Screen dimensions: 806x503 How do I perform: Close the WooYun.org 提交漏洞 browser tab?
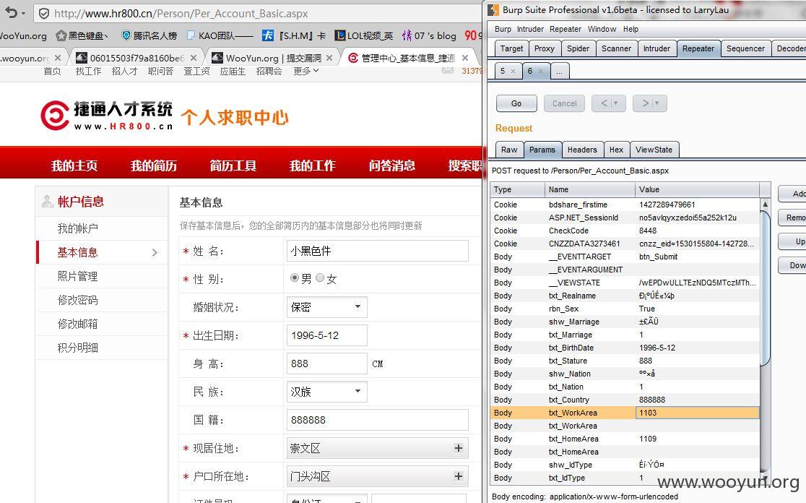pyautogui.click(x=329, y=58)
